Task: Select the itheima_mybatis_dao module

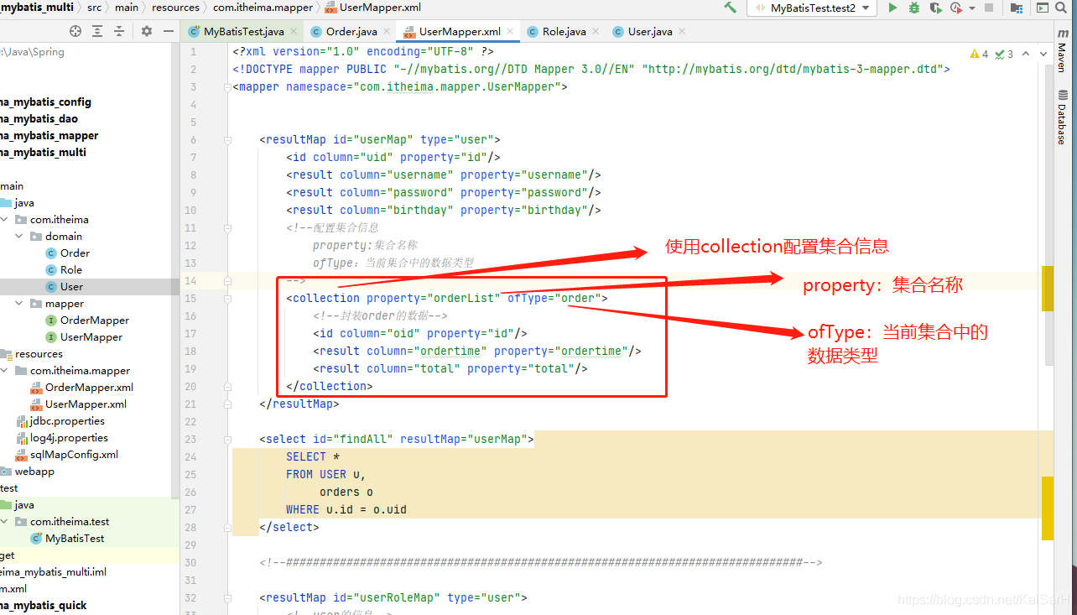Action: tap(39, 118)
